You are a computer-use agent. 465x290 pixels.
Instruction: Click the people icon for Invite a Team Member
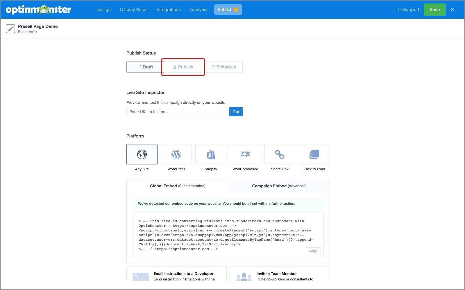pyautogui.click(x=244, y=277)
